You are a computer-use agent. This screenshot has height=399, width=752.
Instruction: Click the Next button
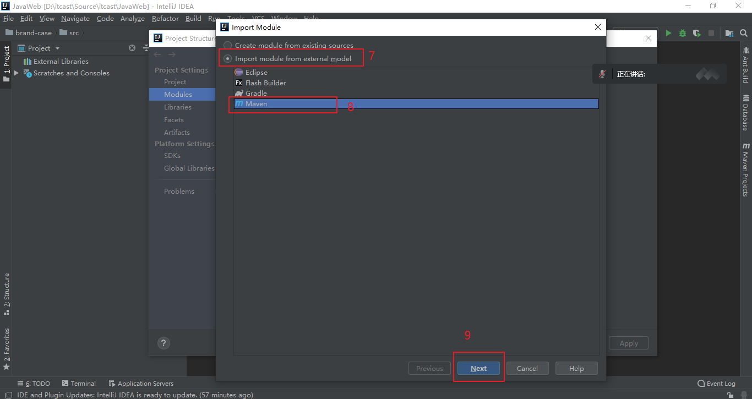coord(478,368)
